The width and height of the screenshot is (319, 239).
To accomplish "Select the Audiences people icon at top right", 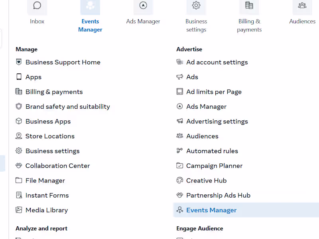I will click(x=302, y=7).
